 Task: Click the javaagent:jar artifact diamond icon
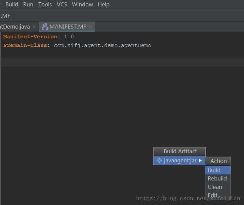(159, 161)
